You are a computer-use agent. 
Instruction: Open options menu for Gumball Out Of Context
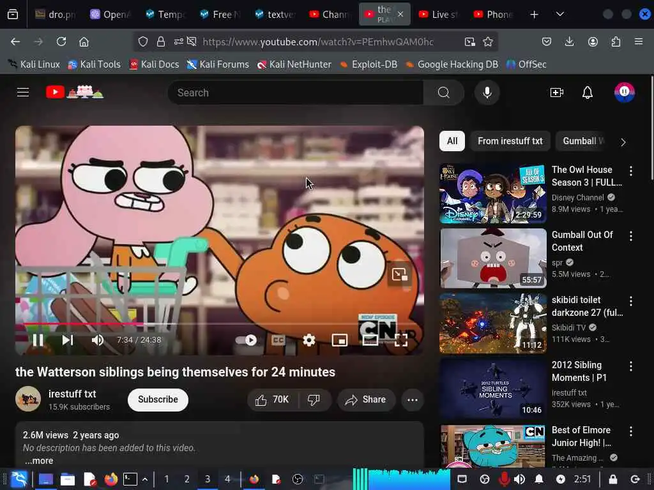pyautogui.click(x=630, y=236)
